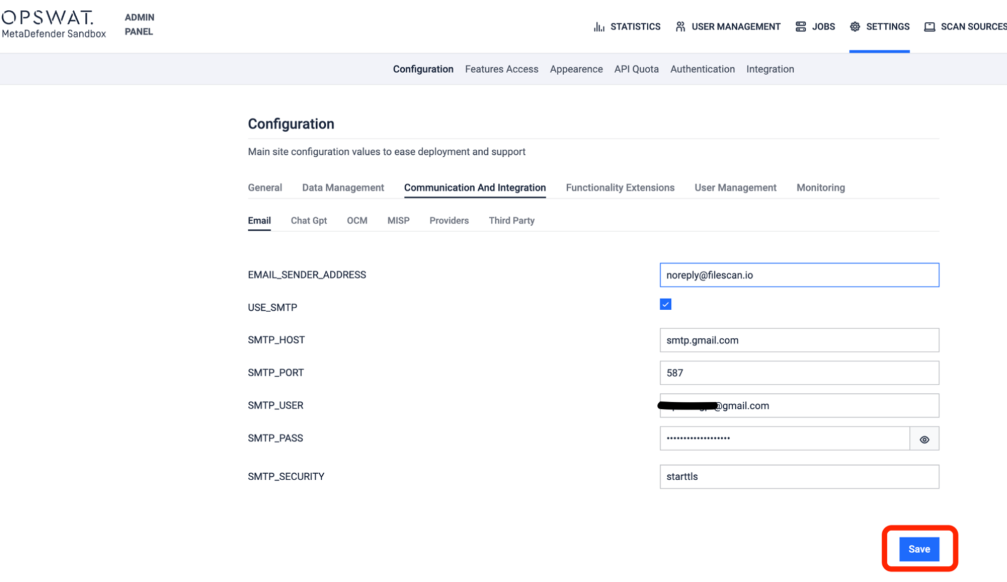Open the Third Party sub-tab
Screen dimensions: 1007x582
(511, 221)
